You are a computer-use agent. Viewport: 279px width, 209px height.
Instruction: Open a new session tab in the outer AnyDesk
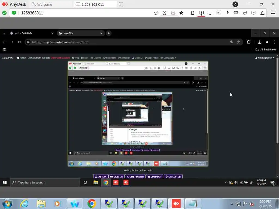click(121, 4)
